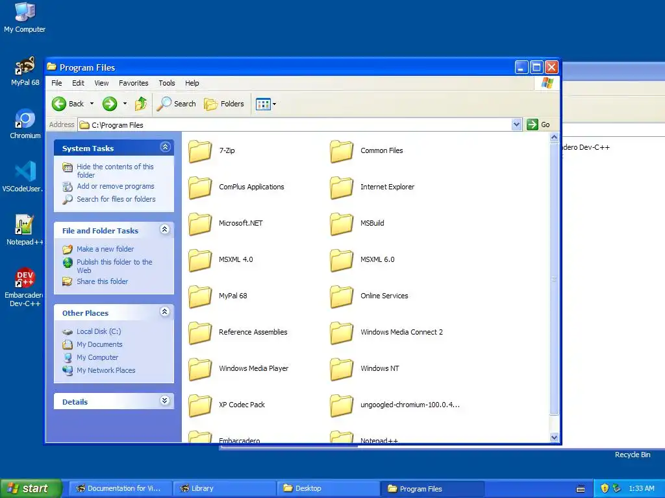Click the My Computer desktop icon
The width and height of the screenshot is (665, 498).
click(x=25, y=18)
